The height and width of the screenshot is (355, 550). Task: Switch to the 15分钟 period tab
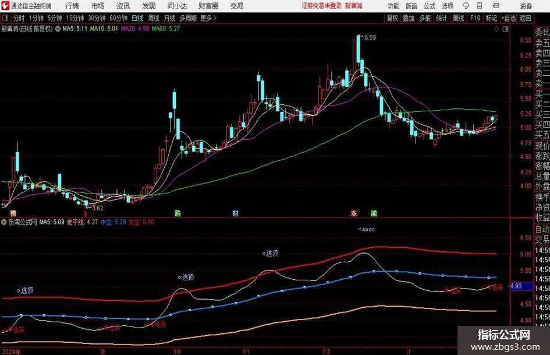tap(75, 18)
